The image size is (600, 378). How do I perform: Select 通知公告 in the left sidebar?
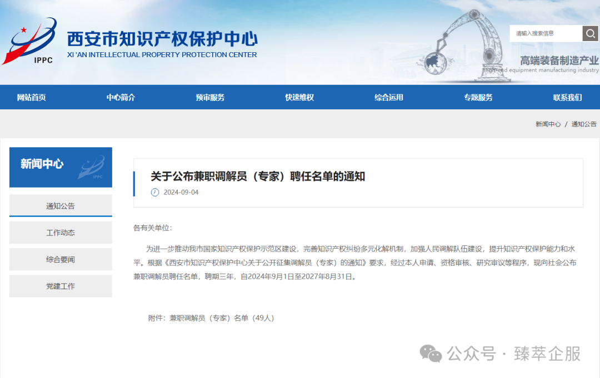[x=60, y=205]
